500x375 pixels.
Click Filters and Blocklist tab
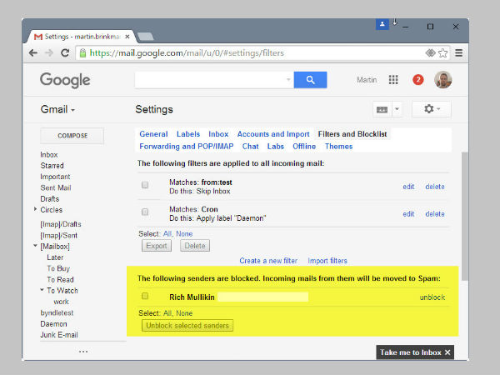coord(352,134)
